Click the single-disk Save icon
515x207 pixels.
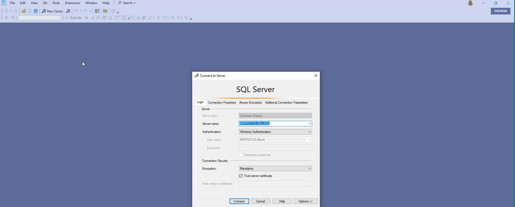tap(30, 11)
